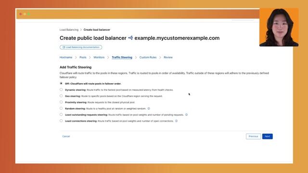Open Load Balancing documentation link
The height and width of the screenshot is (173, 308).
[x=81, y=47]
